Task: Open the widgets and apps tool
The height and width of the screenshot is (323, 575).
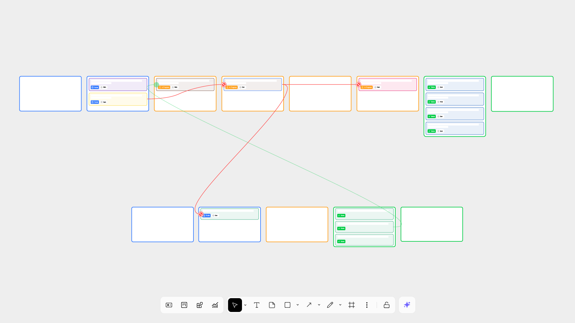Action: pos(199,305)
